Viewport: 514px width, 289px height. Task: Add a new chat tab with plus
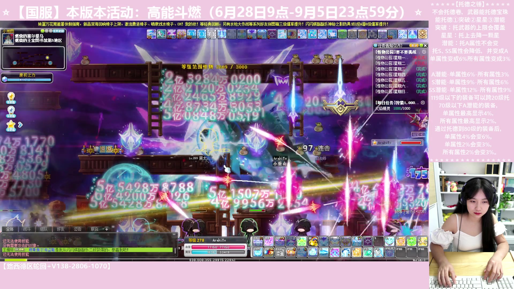pyautogui.click(x=107, y=229)
